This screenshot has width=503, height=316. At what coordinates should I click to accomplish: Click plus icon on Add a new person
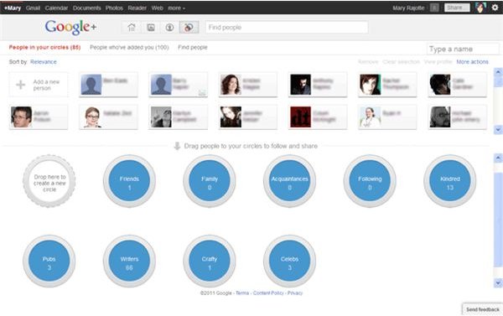point(20,85)
